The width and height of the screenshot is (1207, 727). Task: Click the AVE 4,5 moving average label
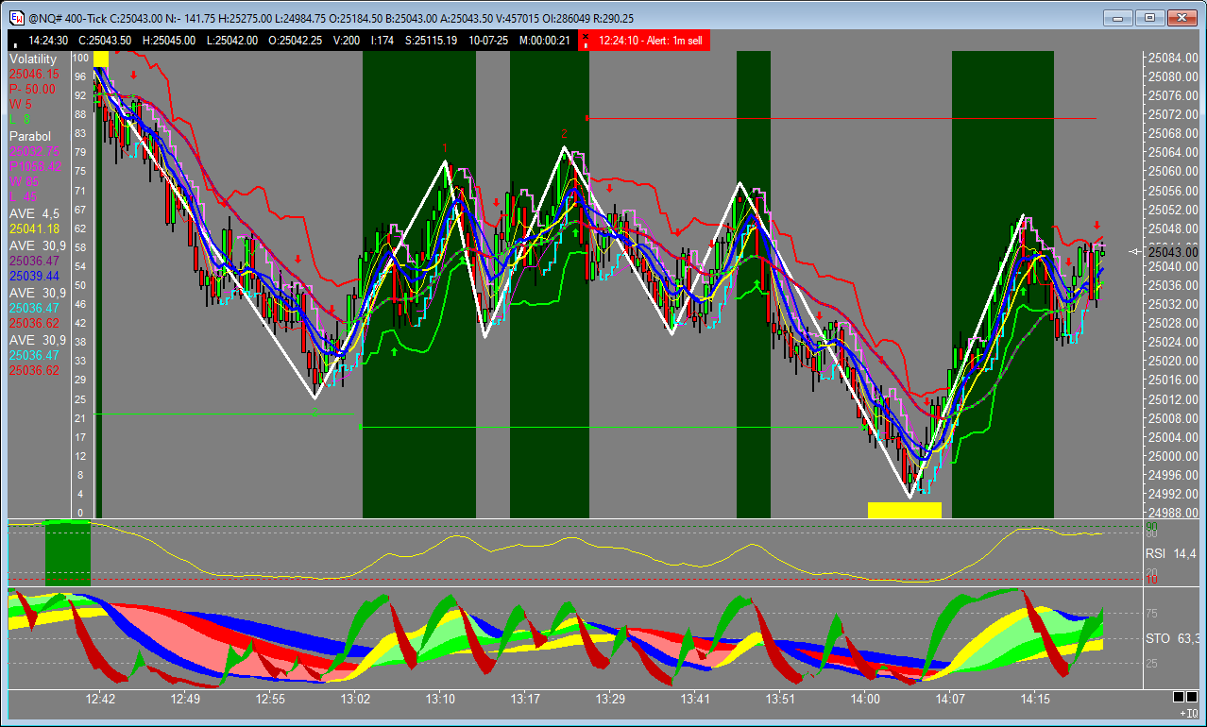click(34, 213)
